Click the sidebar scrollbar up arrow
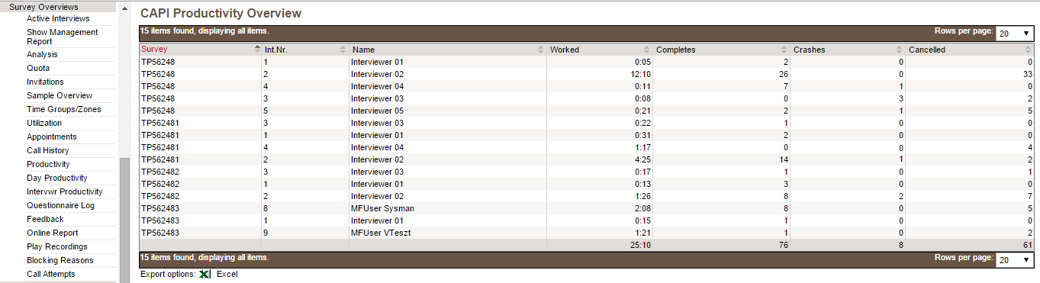 [x=124, y=8]
